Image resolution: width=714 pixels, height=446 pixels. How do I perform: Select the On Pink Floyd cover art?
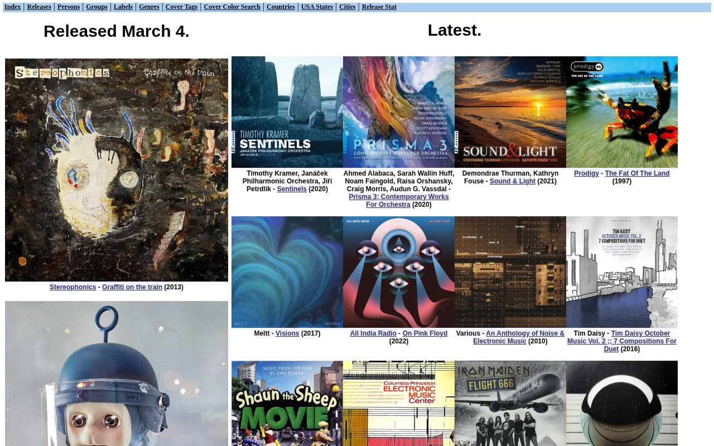(399, 272)
